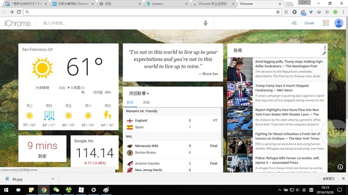Click the guns table news thumbnail
The image size is (348, 195).
click(240, 117)
